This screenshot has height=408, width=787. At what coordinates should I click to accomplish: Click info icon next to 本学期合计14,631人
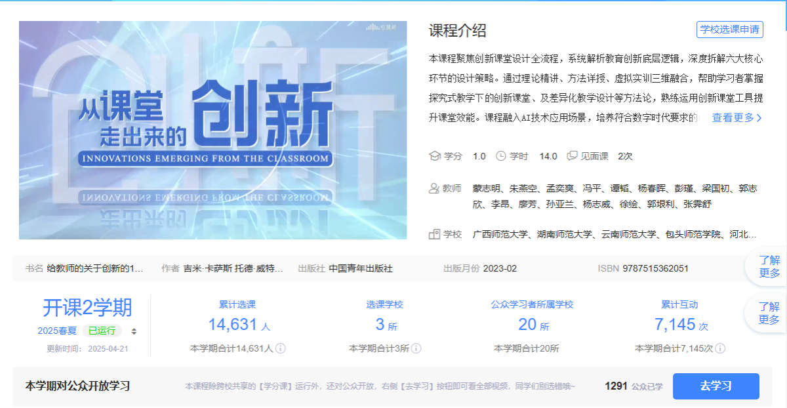(280, 348)
